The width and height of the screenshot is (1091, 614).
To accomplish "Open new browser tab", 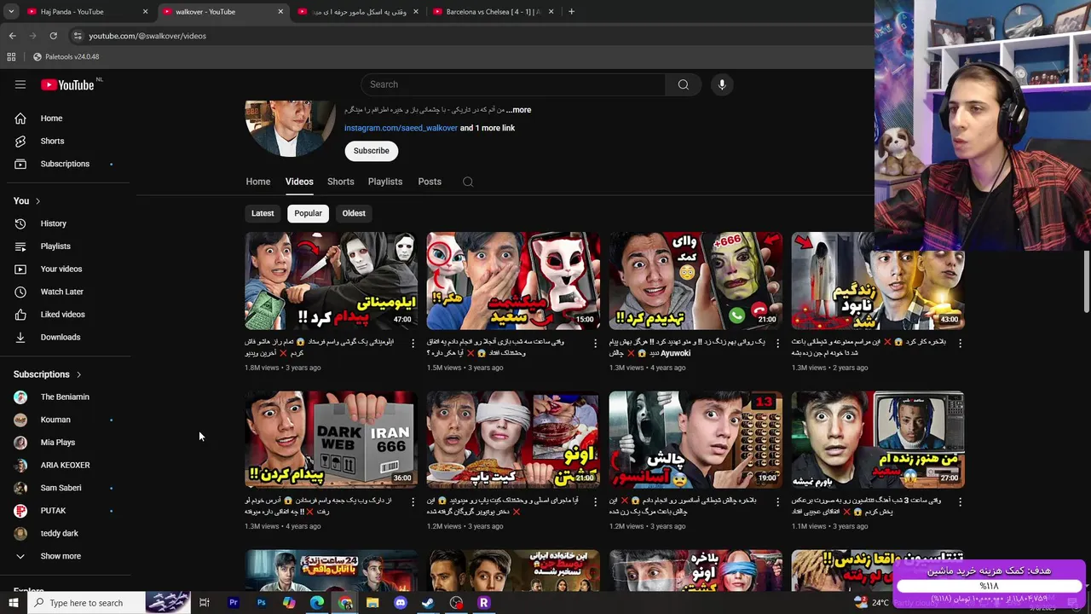I will click(571, 12).
